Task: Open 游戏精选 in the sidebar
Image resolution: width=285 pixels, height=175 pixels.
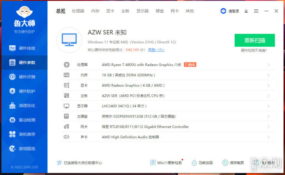Action: tap(25, 149)
